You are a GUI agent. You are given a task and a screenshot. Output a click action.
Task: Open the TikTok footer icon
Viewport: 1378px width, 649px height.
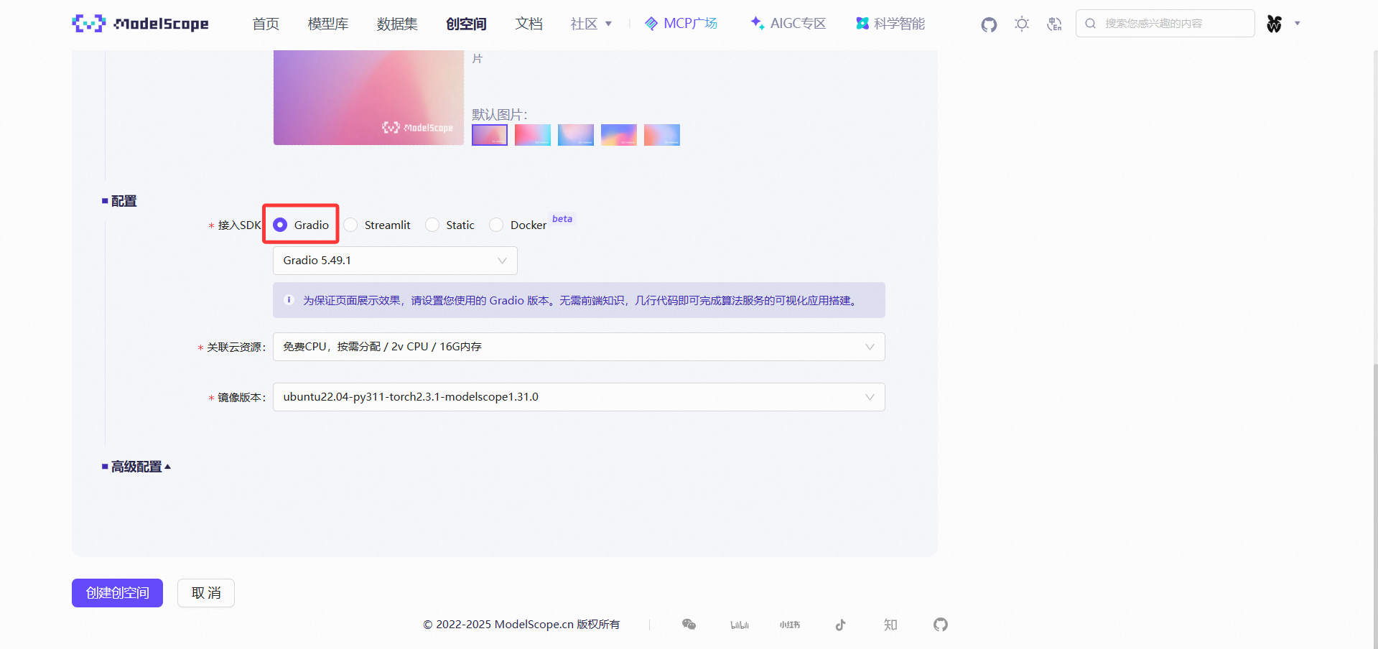click(x=840, y=625)
